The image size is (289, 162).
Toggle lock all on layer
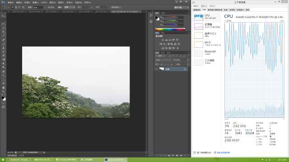[x=172, y=64]
